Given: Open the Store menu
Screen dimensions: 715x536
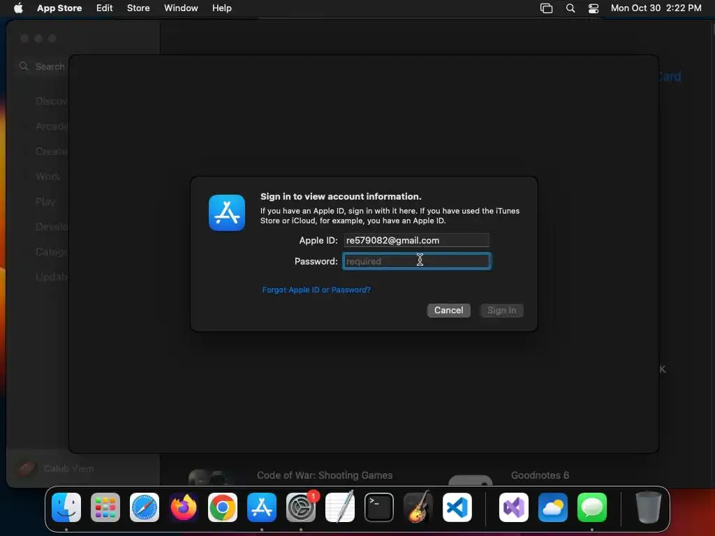Looking at the screenshot, I should tap(138, 8).
